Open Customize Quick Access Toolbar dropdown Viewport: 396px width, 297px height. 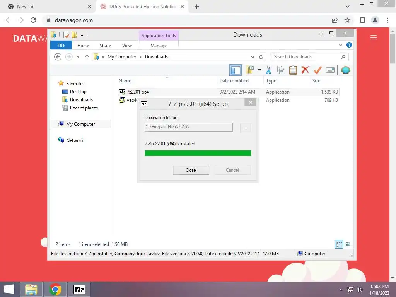click(x=82, y=35)
